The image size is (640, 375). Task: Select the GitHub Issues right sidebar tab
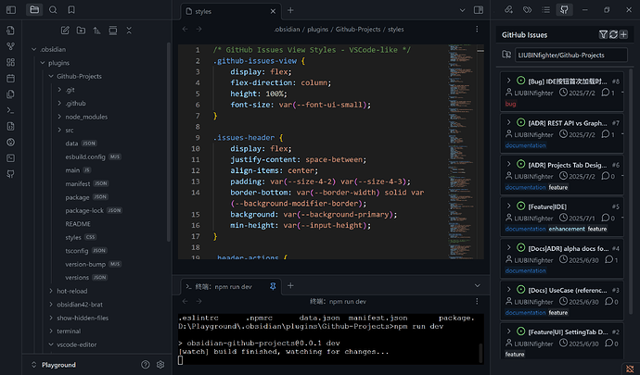pos(564,10)
